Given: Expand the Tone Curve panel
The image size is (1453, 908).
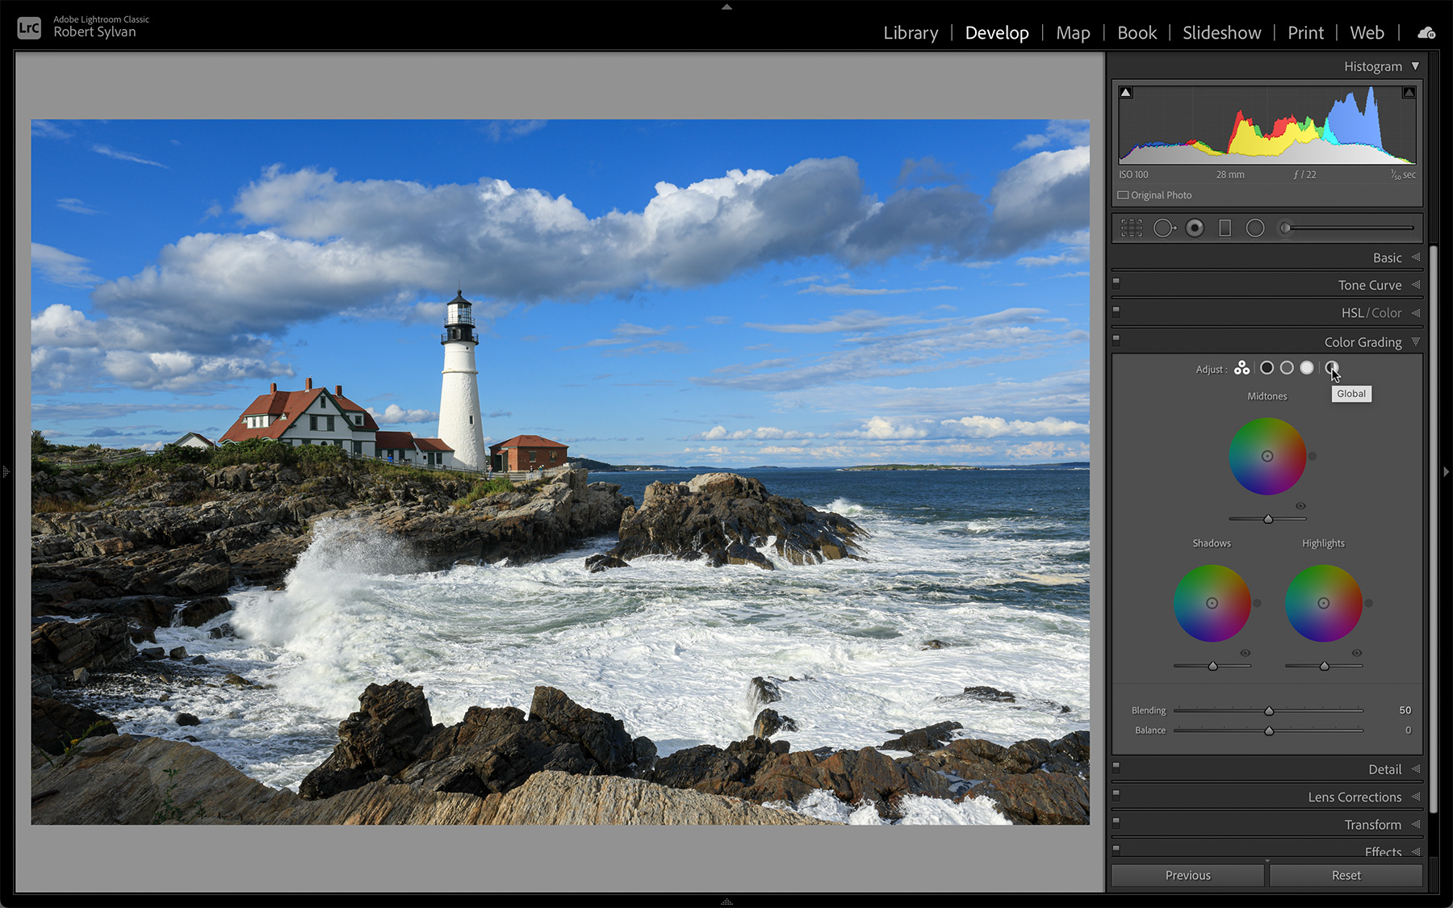Looking at the screenshot, I should pos(1370,285).
